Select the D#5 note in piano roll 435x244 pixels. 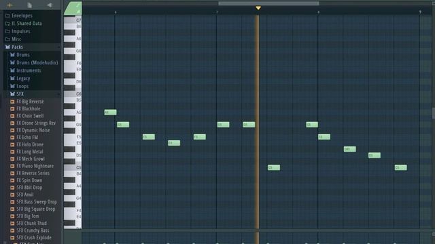click(349, 149)
